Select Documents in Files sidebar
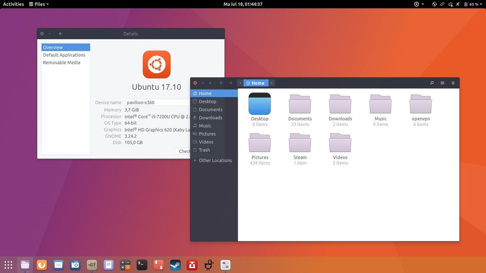486x273 pixels. [214, 110]
